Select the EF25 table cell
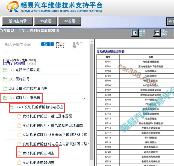 (108, 161)
